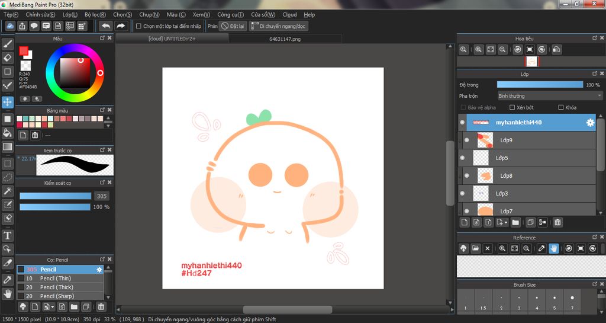This screenshot has width=606, height=323.
Task: Pop out the Hoa tiêu navigator panel
Action: point(595,38)
